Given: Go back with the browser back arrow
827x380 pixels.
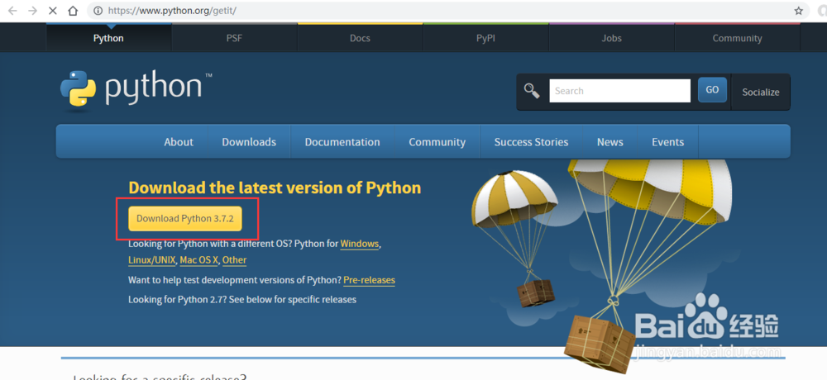Looking at the screenshot, I should [x=12, y=11].
